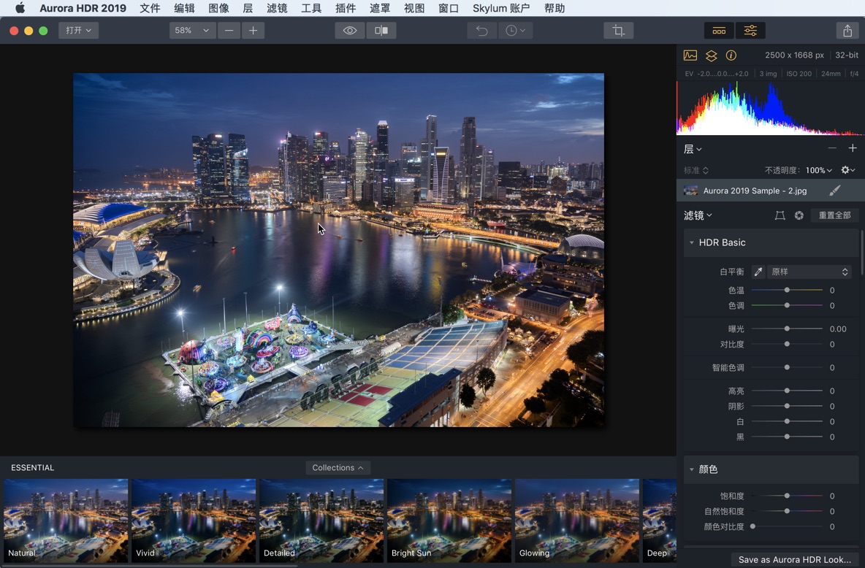Open the Skylum 账户 menu
This screenshot has width=865, height=568.
click(x=501, y=8)
